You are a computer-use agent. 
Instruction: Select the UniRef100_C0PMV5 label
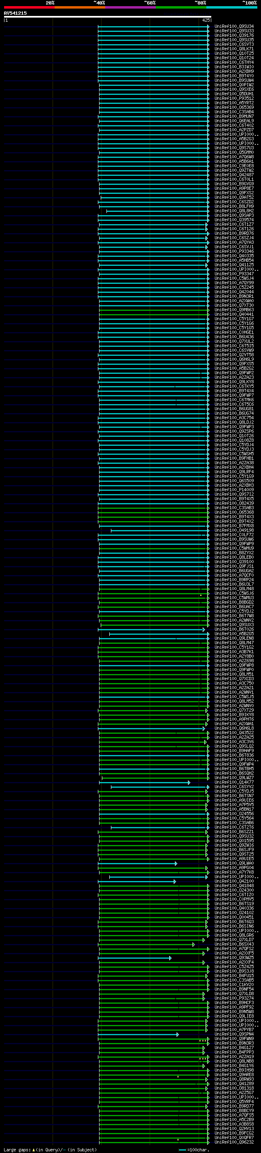click(x=234, y=899)
